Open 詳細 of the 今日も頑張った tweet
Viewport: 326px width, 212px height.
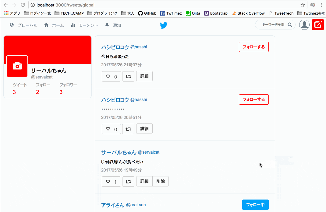(x=144, y=76)
